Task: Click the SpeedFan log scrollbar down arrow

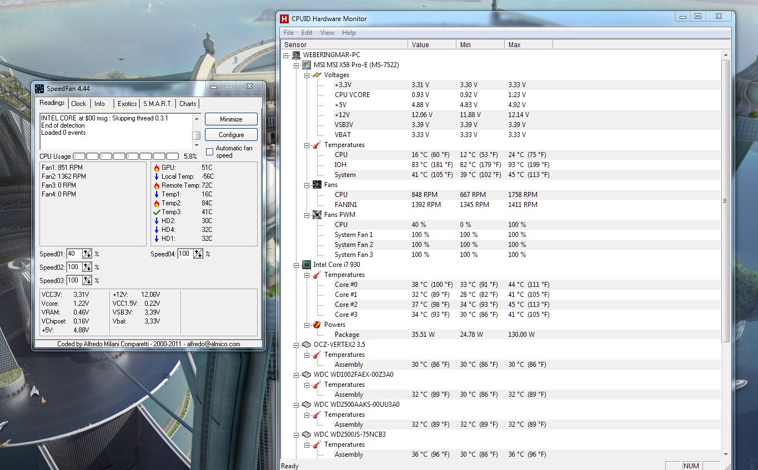Action: click(x=196, y=145)
